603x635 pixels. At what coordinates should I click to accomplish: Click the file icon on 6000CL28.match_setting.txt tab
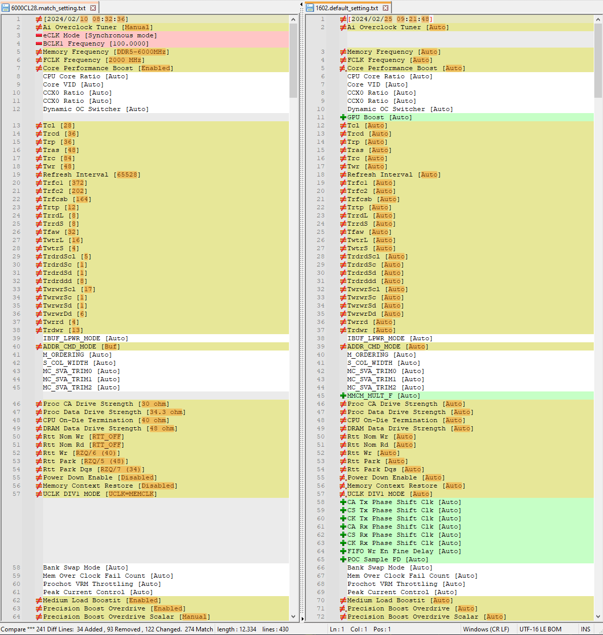[x=6, y=8]
